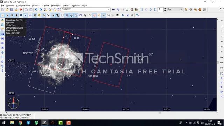Step time backward with left triangle

click(142, 10)
